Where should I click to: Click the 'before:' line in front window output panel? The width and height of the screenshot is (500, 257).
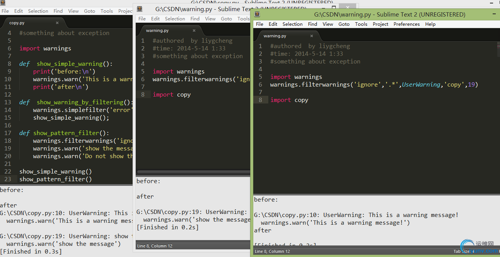point(266,200)
